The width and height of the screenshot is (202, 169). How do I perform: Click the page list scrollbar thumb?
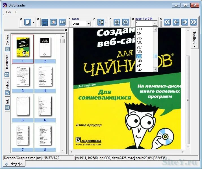click(x=155, y=56)
